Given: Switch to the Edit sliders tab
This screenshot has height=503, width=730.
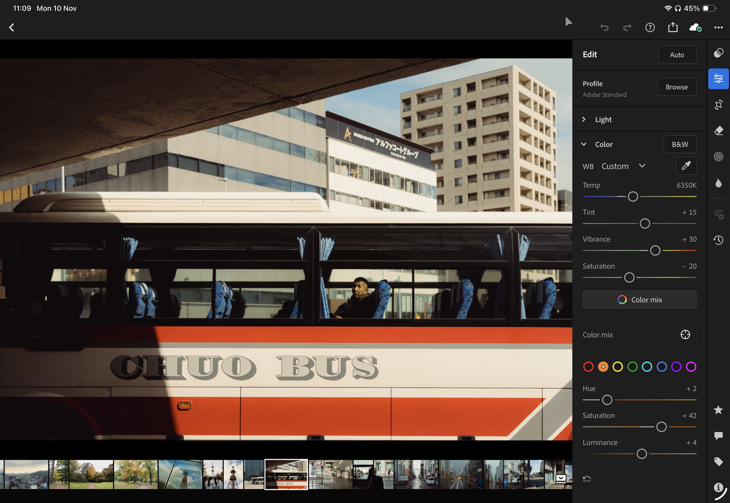Looking at the screenshot, I should [718, 79].
